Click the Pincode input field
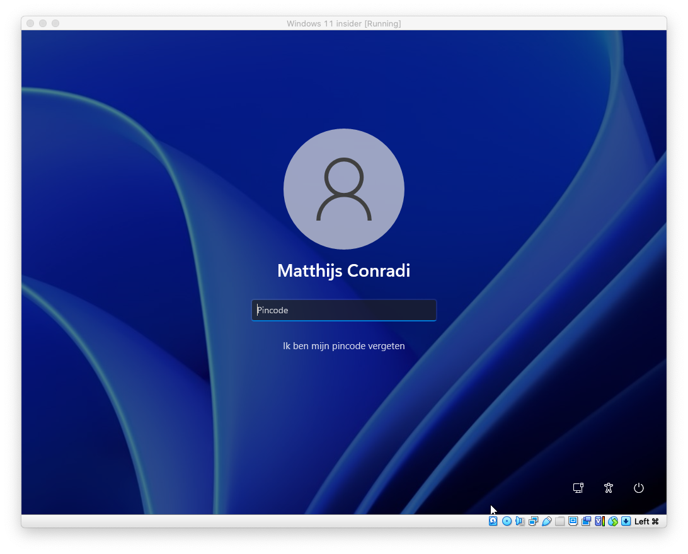Image resolution: width=688 pixels, height=554 pixels. [343, 310]
